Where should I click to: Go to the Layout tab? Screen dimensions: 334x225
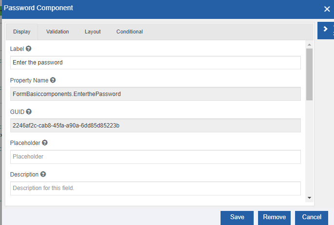(x=93, y=32)
